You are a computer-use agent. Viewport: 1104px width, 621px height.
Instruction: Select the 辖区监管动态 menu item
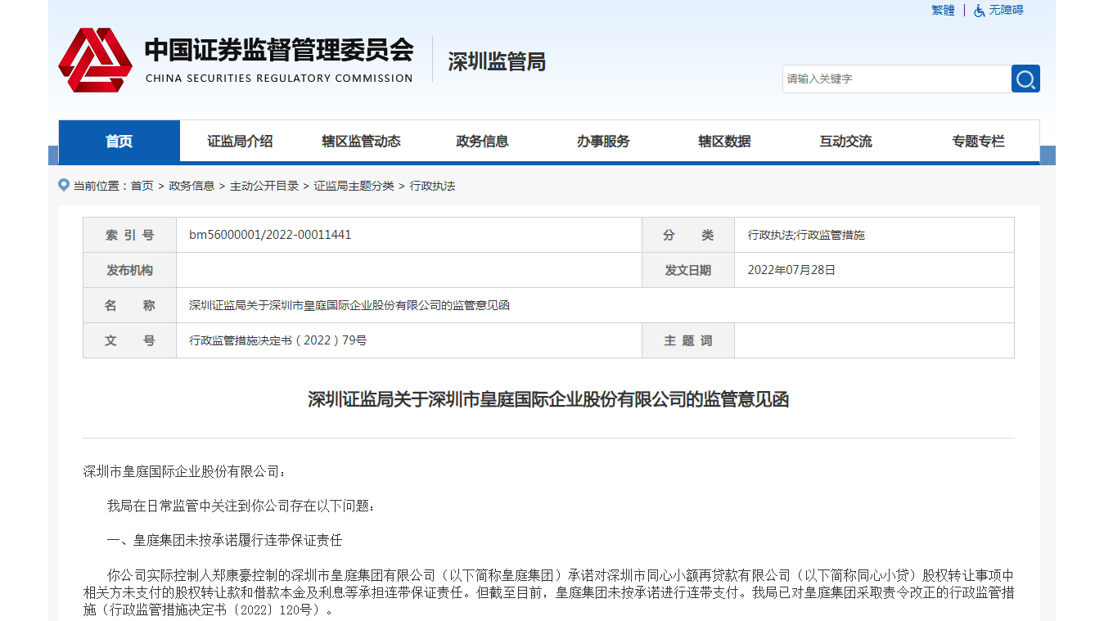click(x=361, y=142)
